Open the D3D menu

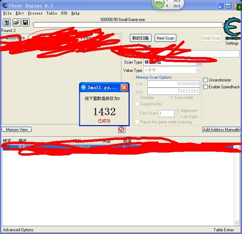(x=64, y=13)
